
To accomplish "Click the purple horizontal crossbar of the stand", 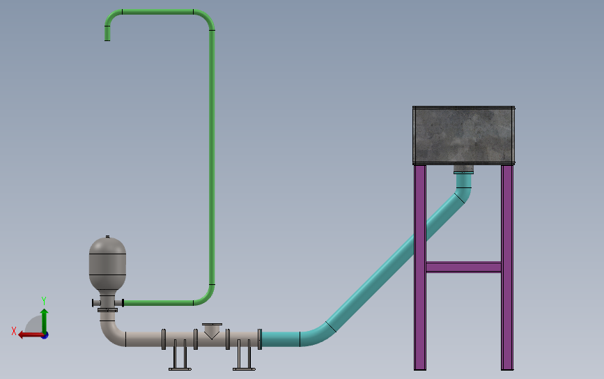I will (x=464, y=267).
